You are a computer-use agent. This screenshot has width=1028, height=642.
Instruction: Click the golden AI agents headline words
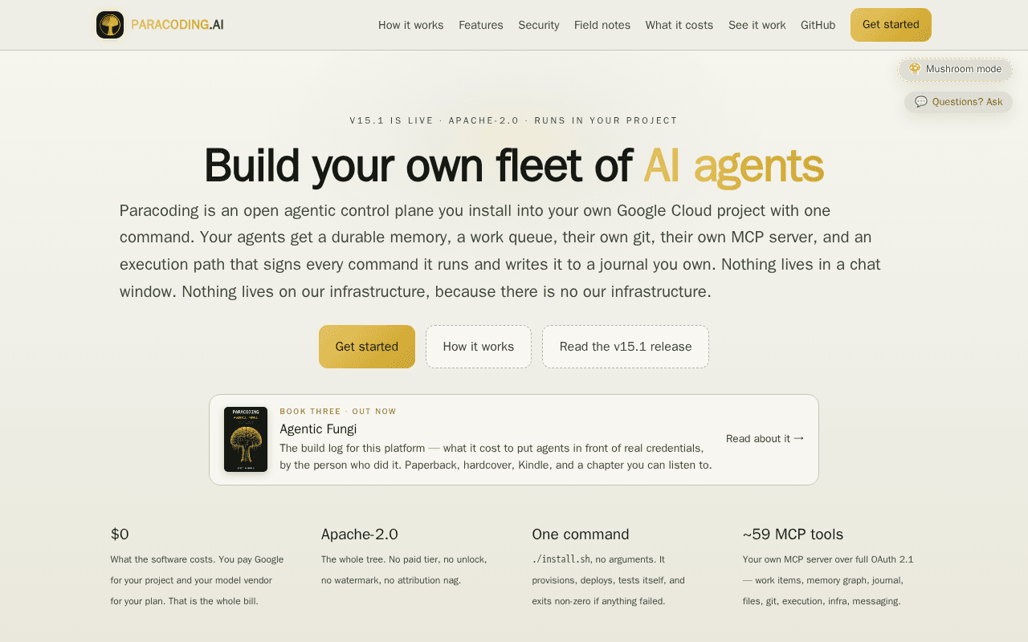pos(733,166)
